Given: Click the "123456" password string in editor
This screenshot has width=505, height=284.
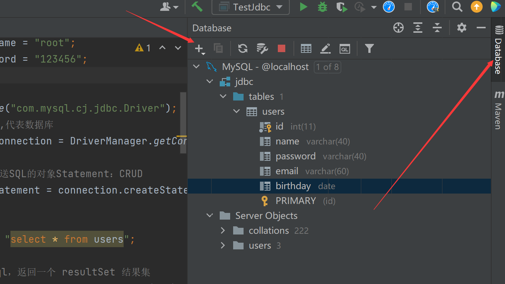Looking at the screenshot, I should [58, 59].
